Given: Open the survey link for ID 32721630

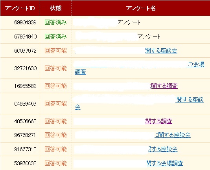Looking at the screenshot, I should pyautogui.click(x=140, y=68).
